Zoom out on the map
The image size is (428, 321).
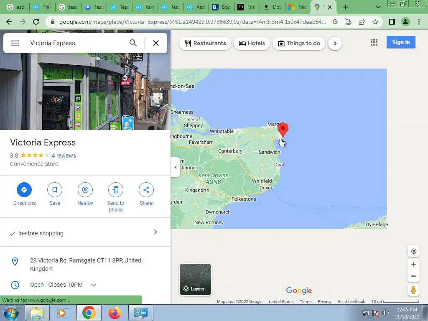413,276
